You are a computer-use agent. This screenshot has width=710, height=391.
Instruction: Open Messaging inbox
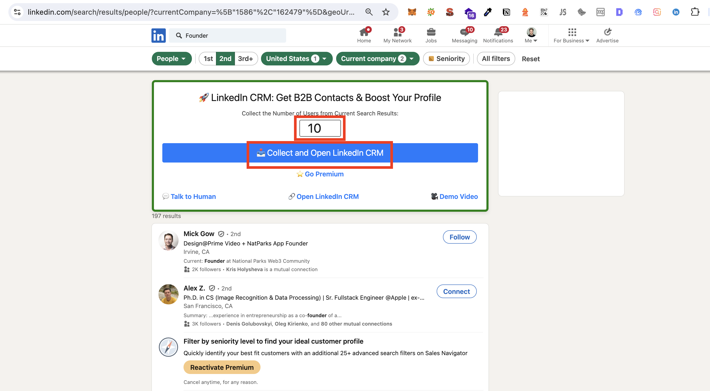pos(464,35)
